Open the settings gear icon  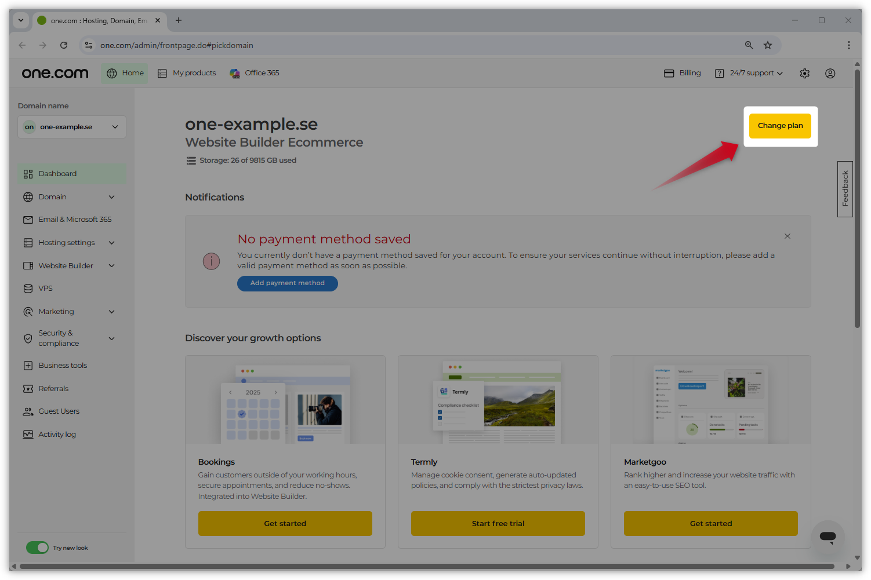click(x=804, y=73)
